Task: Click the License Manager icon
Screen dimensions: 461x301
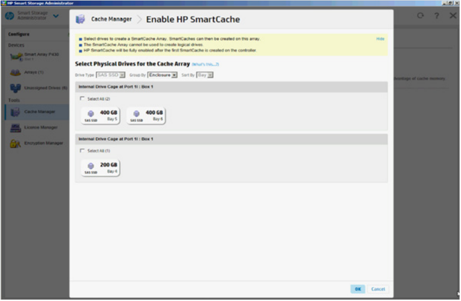Action: 15,128
